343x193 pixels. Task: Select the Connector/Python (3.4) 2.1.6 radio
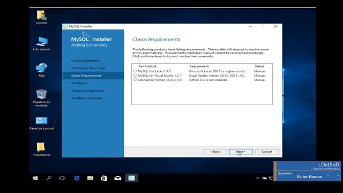click(135, 80)
